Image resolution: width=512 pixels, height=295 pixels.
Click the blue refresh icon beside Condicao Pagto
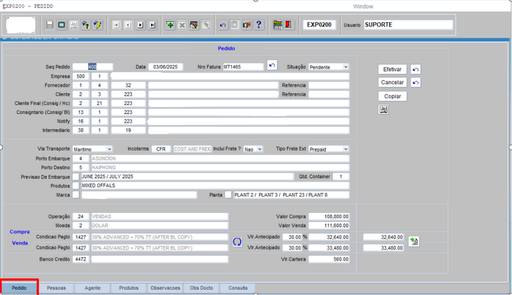[237, 242]
